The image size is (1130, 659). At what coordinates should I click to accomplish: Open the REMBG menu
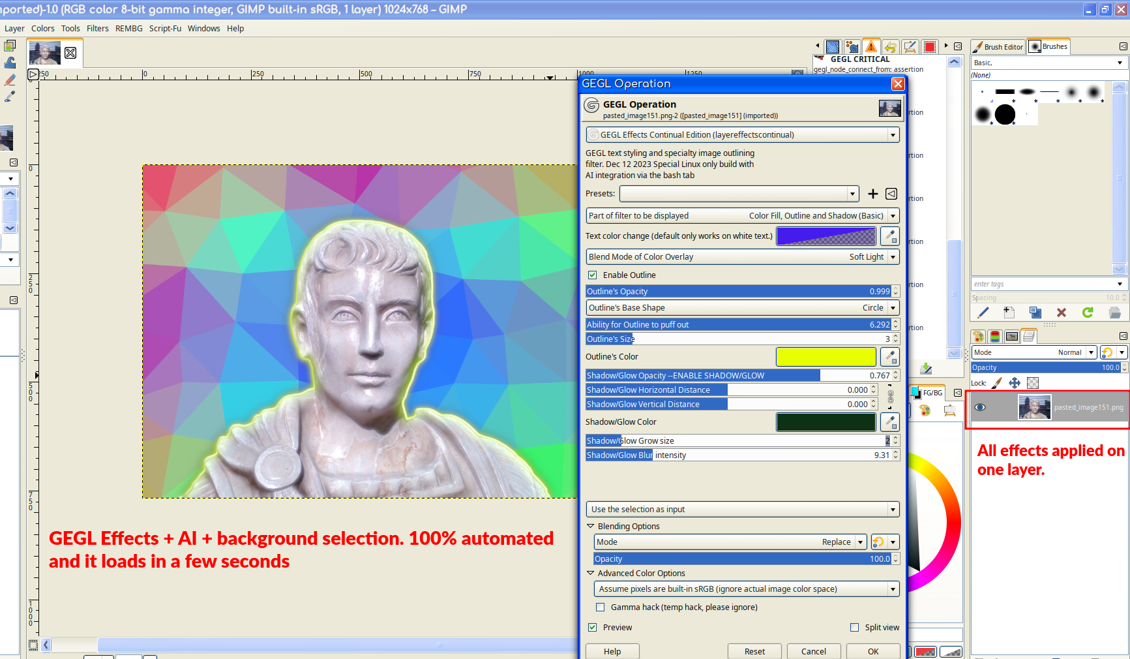pos(129,29)
